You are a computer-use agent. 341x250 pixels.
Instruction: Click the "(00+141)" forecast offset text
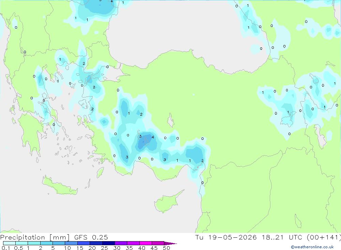[x=324, y=237]
